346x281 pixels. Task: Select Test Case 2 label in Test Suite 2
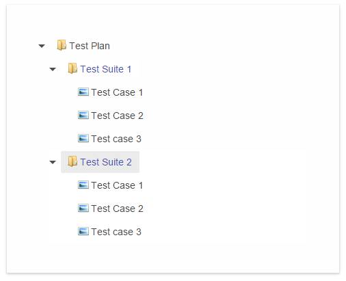(x=117, y=209)
